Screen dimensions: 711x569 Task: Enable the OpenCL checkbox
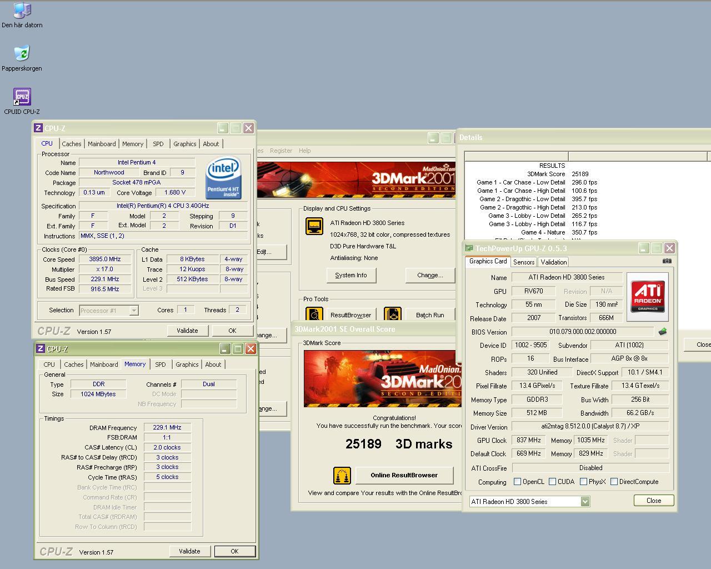[x=518, y=482]
